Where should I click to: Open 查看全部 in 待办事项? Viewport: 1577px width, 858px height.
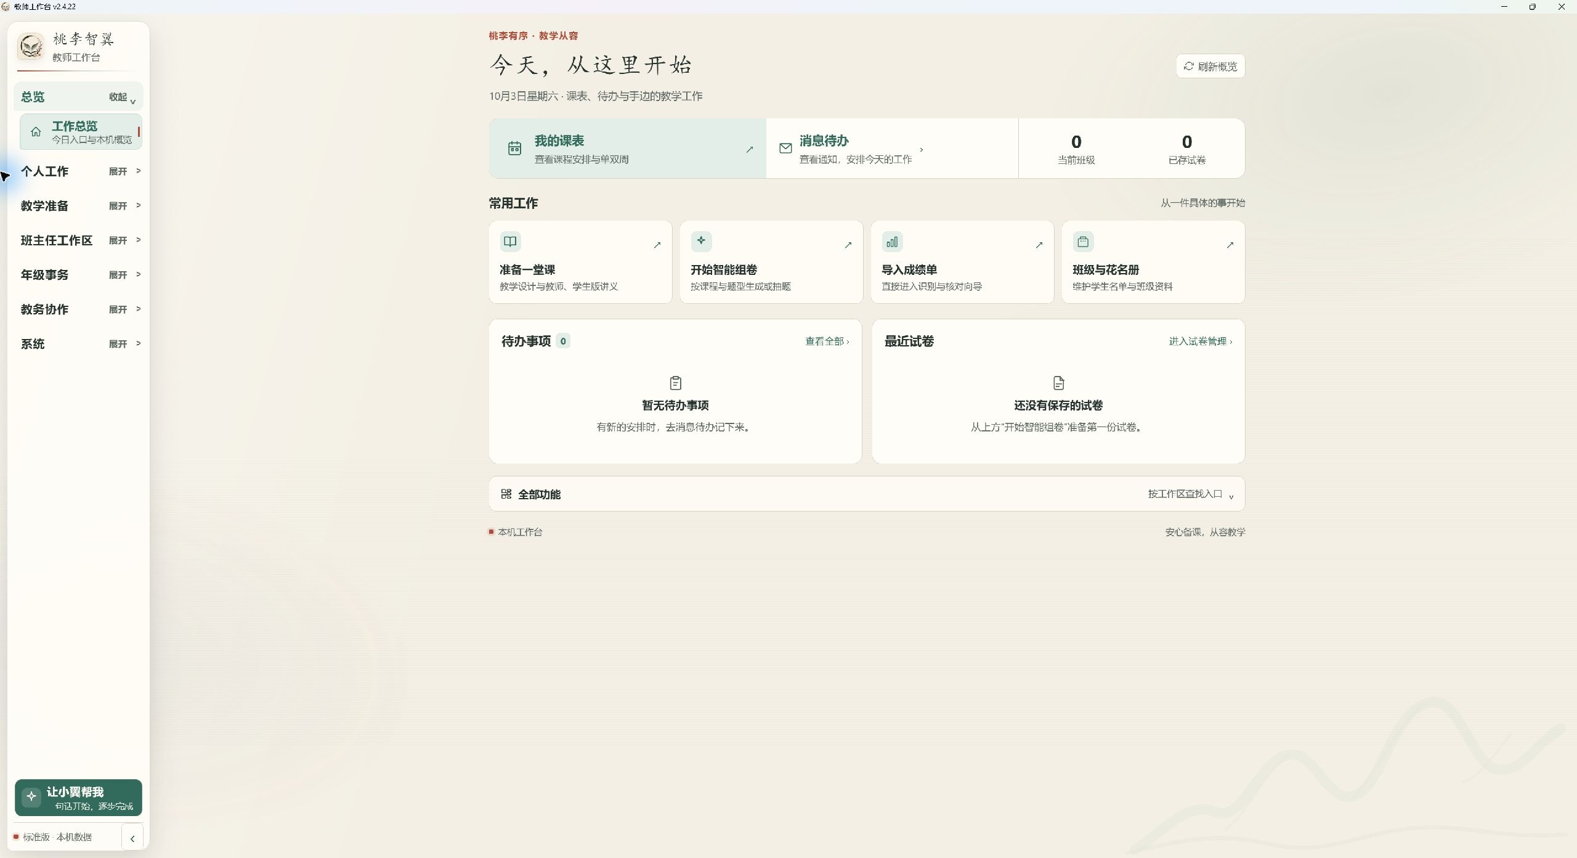[827, 341]
